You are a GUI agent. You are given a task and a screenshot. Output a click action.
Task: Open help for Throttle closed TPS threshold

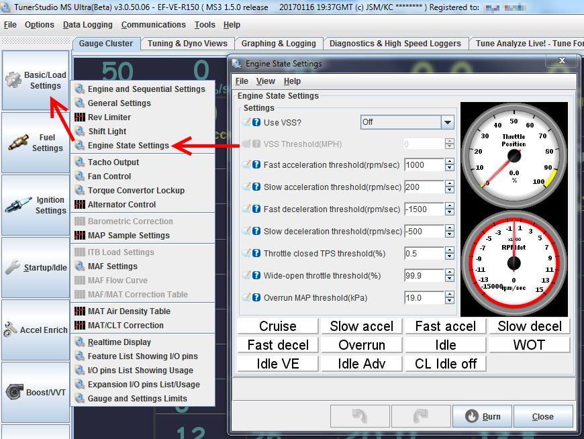coord(256,253)
